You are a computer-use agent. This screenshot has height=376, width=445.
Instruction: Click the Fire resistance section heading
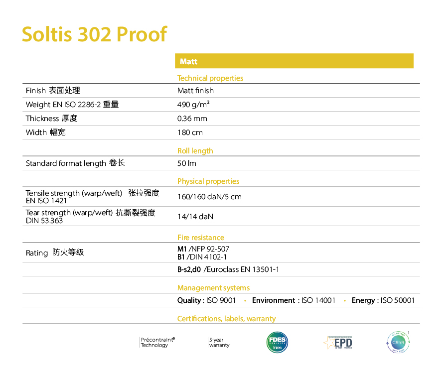pos(200,238)
